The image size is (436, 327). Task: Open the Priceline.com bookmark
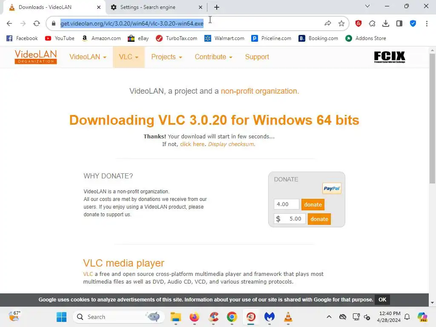pos(271,38)
